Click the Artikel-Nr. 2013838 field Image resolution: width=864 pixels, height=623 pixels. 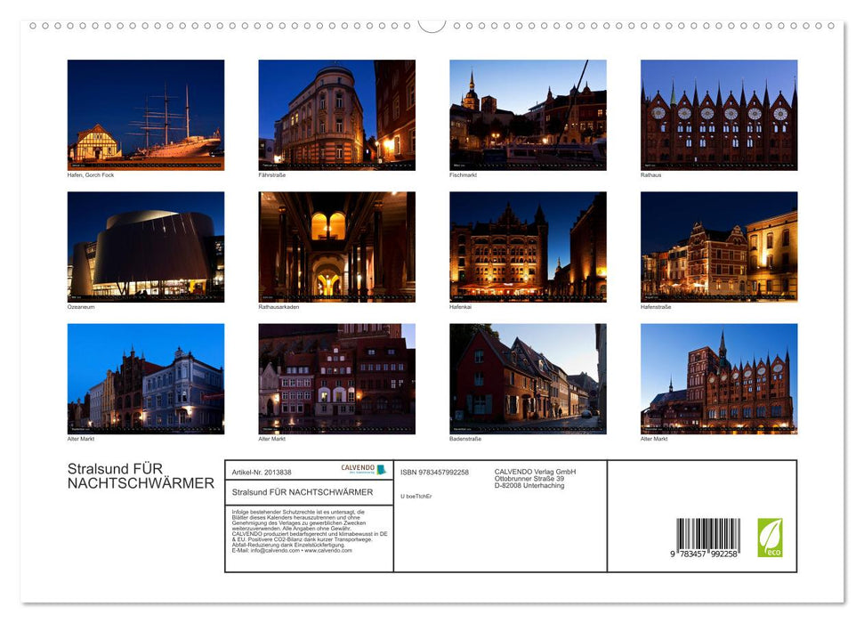(x=262, y=470)
